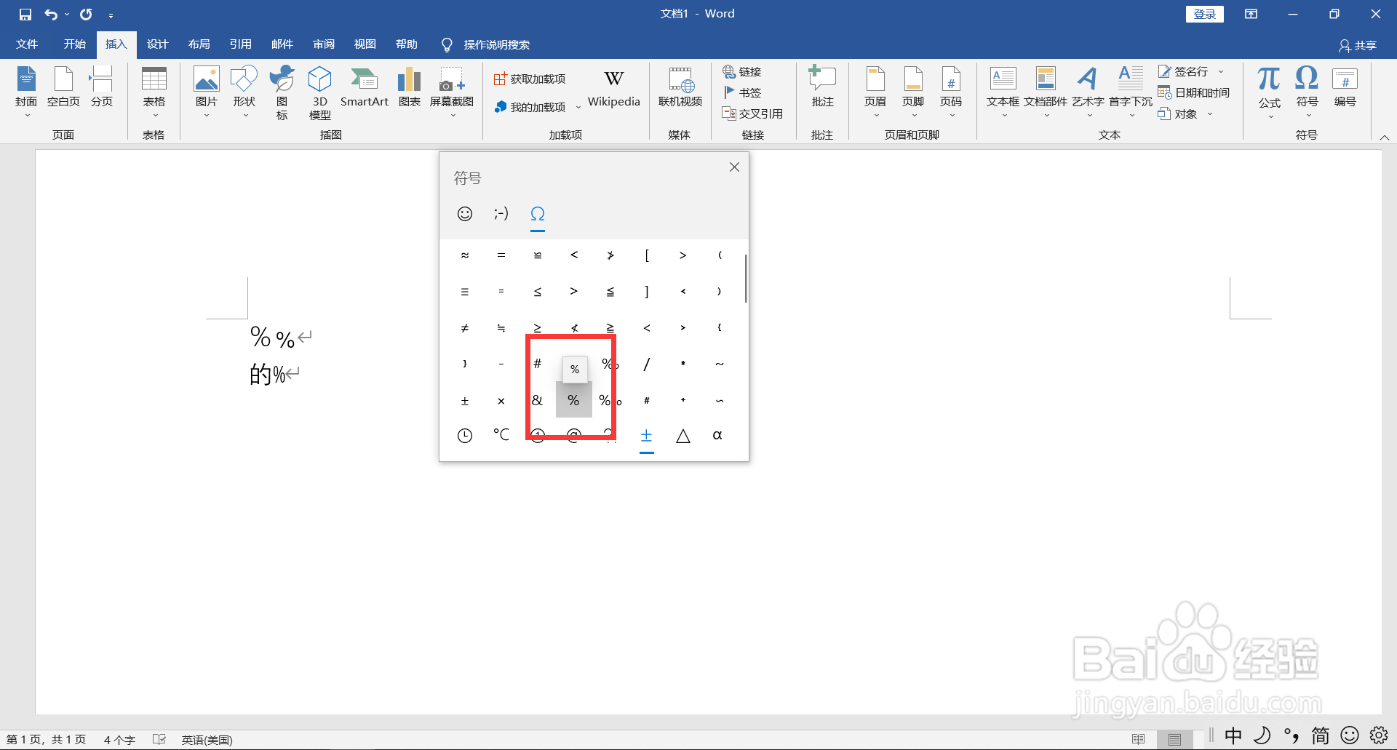Open Quick Parts (文档部件)

coord(1046,92)
